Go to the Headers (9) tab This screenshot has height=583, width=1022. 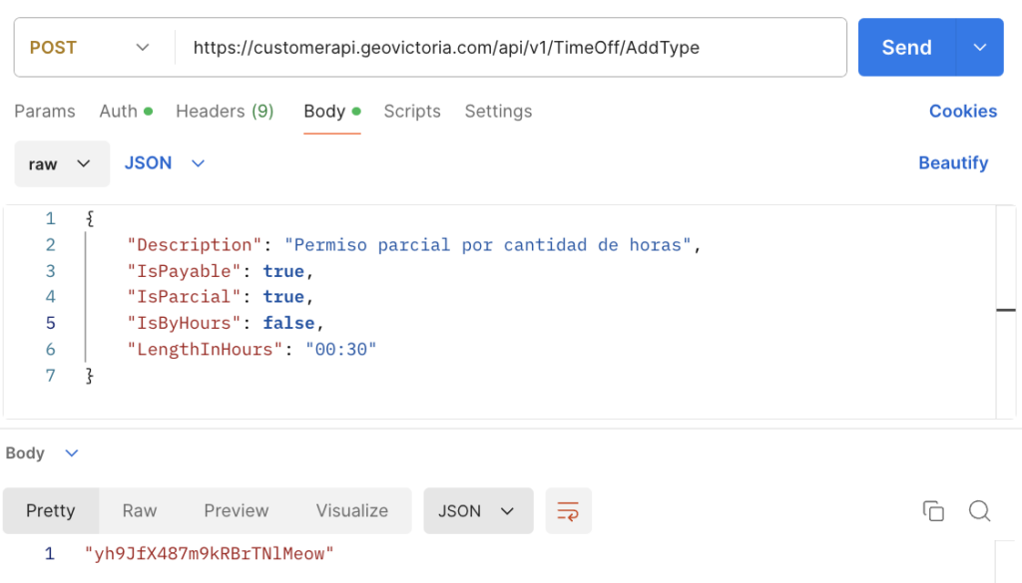click(x=225, y=112)
